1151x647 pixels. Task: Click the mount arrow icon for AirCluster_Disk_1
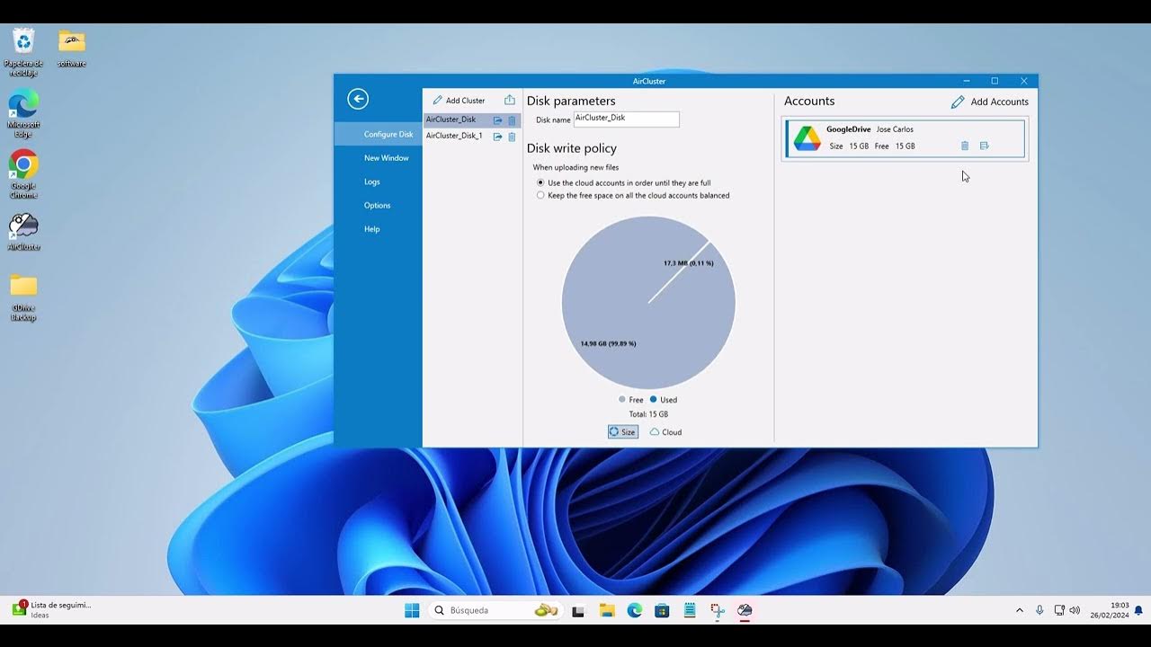(497, 137)
